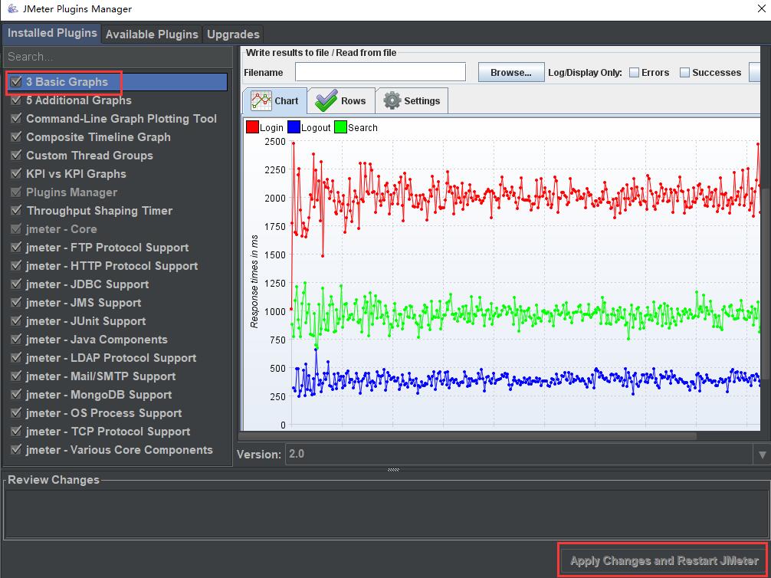
Task: Click the JMeter feather icon in title bar
Action: click(x=13, y=9)
